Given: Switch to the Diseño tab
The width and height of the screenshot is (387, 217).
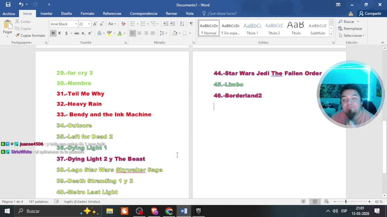Looking at the screenshot, I should 67,14.
